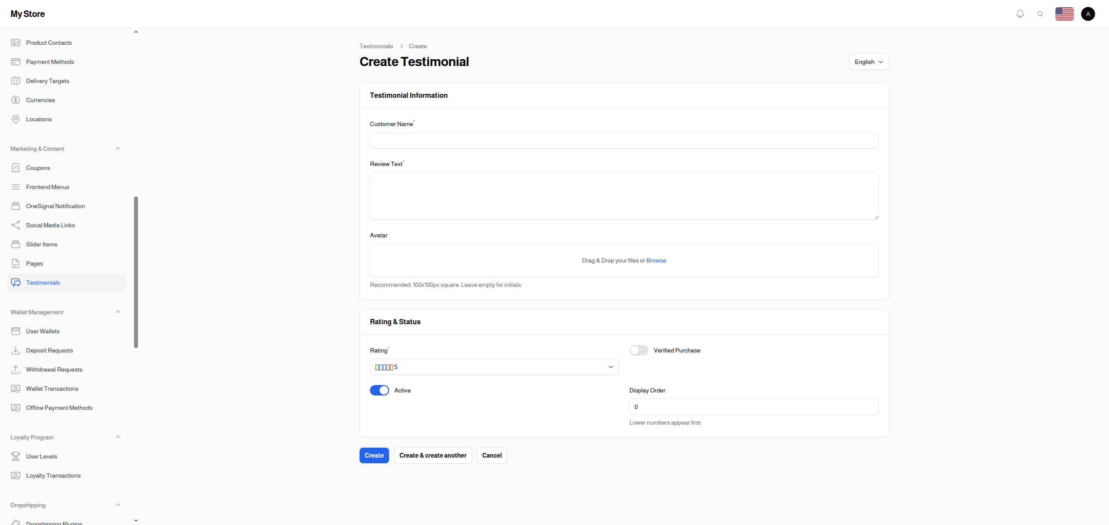The width and height of the screenshot is (1109, 525).
Task: Open the Rating dropdown
Action: click(494, 367)
